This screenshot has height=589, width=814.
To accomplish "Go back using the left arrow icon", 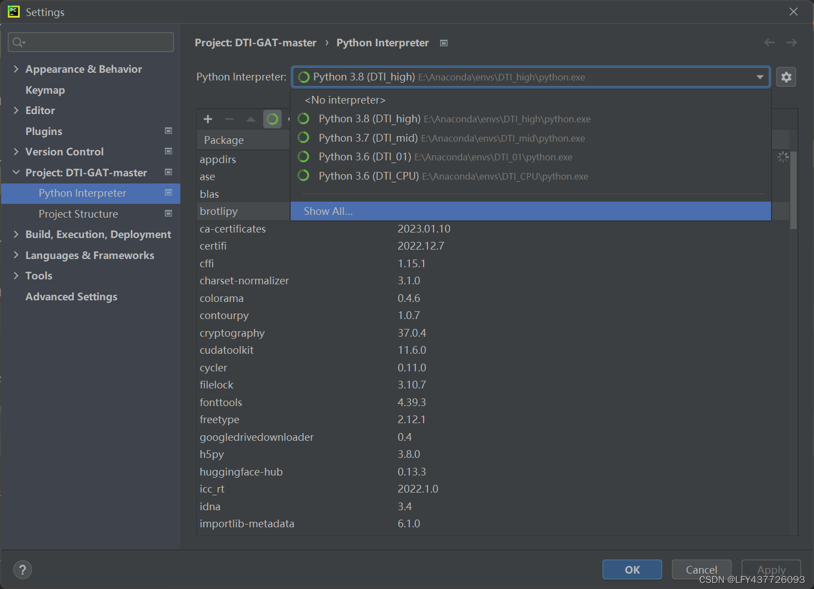I will coord(769,42).
